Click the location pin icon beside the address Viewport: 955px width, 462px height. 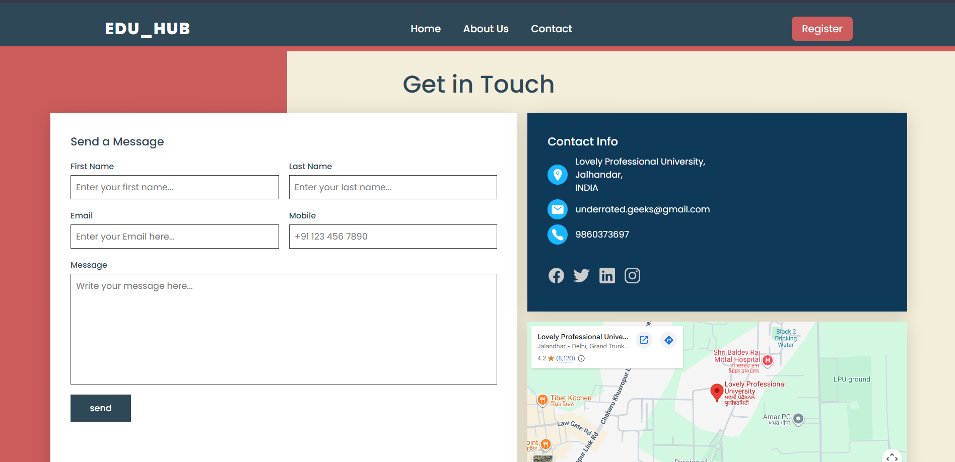coord(557,174)
